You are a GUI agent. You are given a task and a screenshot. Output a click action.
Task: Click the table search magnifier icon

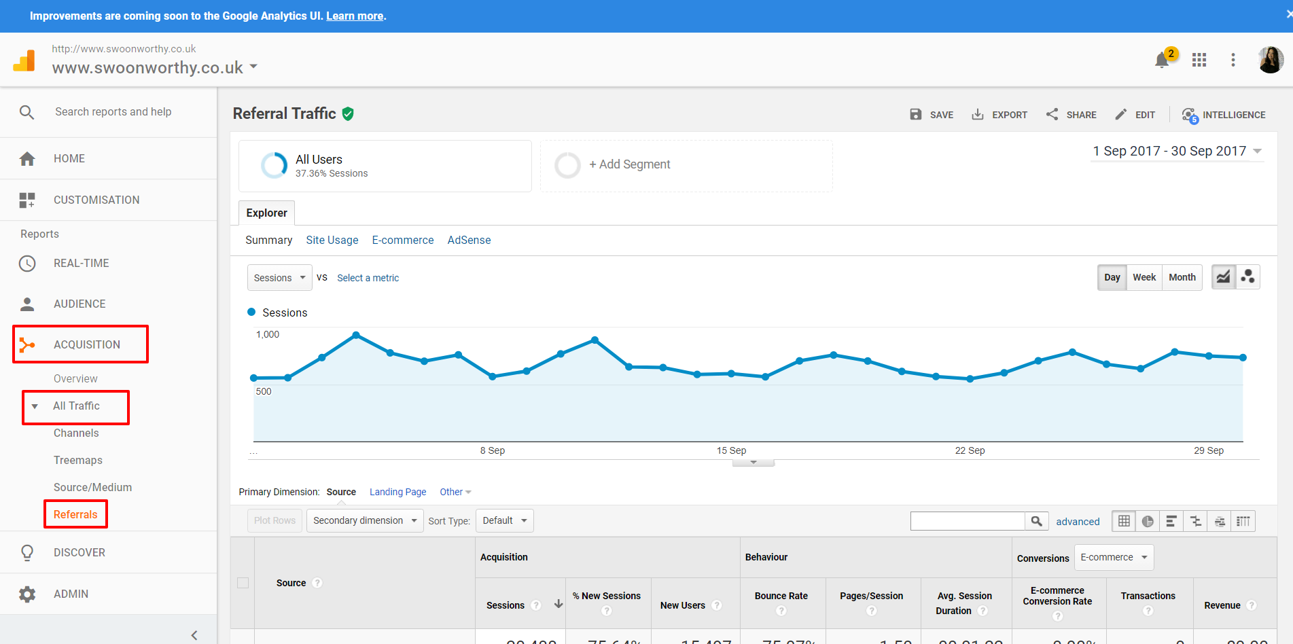(1036, 521)
